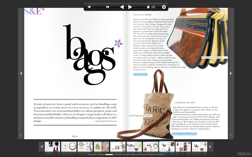Click the S&E logo on the left page
252x157 pixels.
tap(34, 11)
